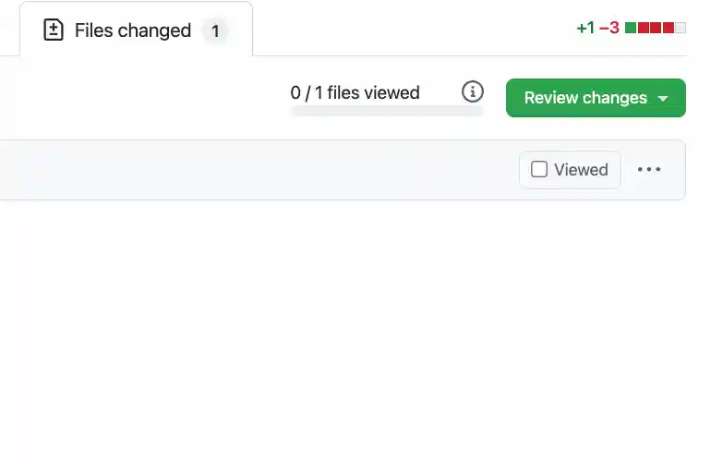Tick the Viewed checkbox
This screenshot has width=711, height=472.
click(539, 169)
